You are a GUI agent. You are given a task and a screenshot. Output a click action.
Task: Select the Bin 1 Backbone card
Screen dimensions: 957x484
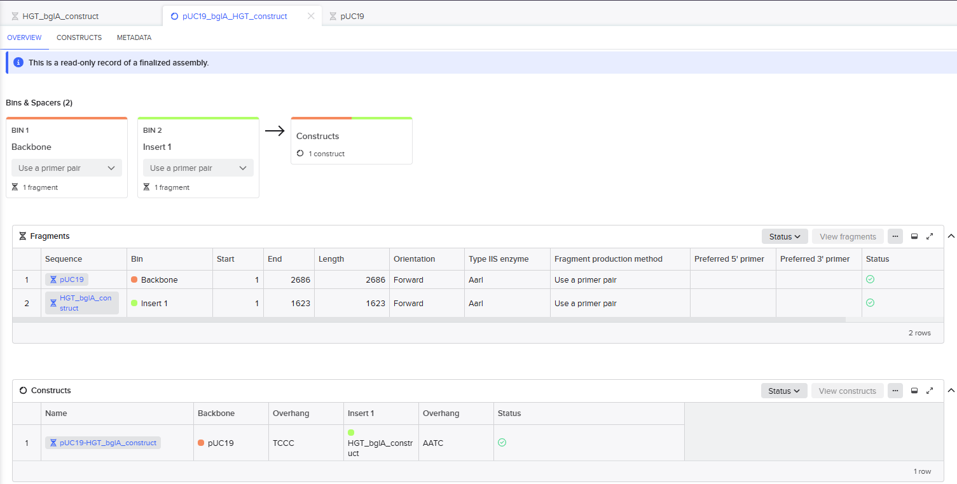[67, 158]
